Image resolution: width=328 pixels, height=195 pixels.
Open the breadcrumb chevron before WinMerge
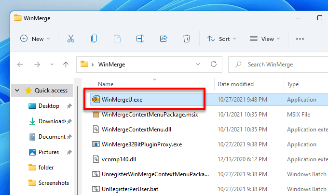[93, 65]
